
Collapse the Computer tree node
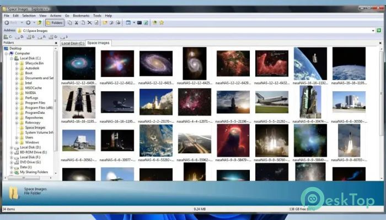(7, 53)
